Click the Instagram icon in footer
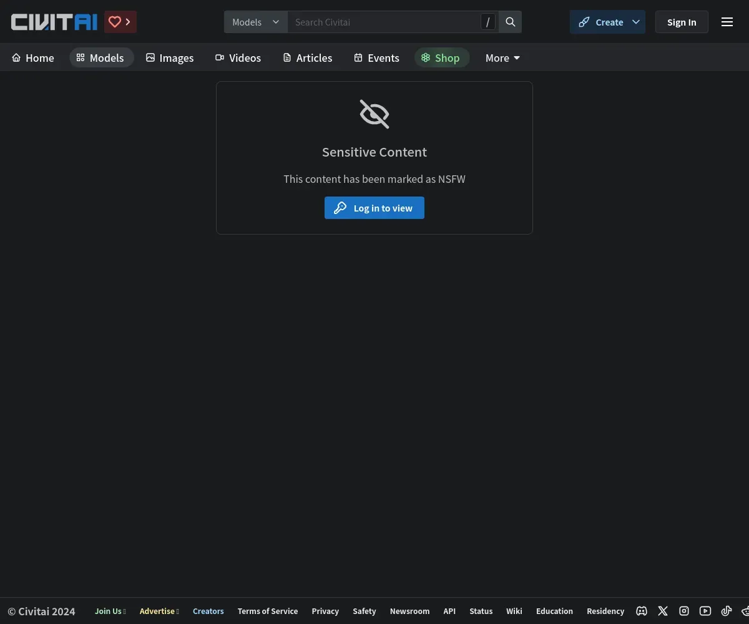Viewport: 749px width, 624px height. tap(684, 611)
